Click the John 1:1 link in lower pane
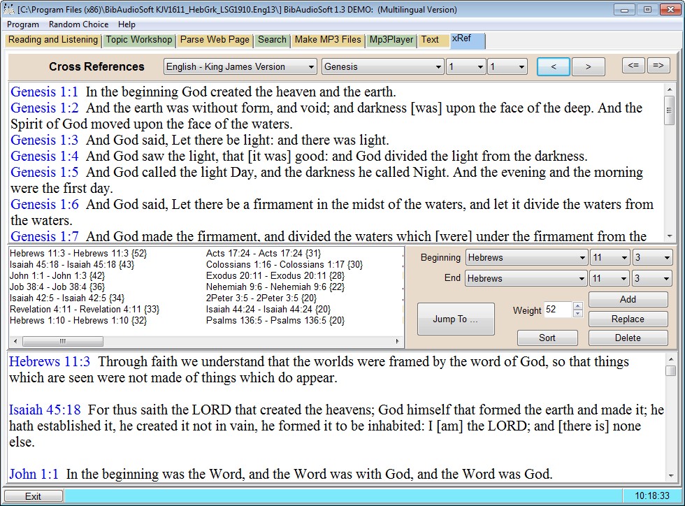The image size is (685, 506). coord(34,474)
